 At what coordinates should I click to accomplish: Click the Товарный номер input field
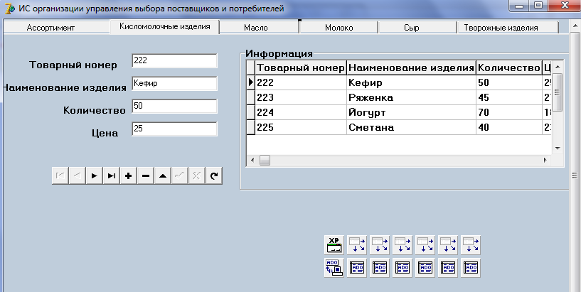(174, 60)
